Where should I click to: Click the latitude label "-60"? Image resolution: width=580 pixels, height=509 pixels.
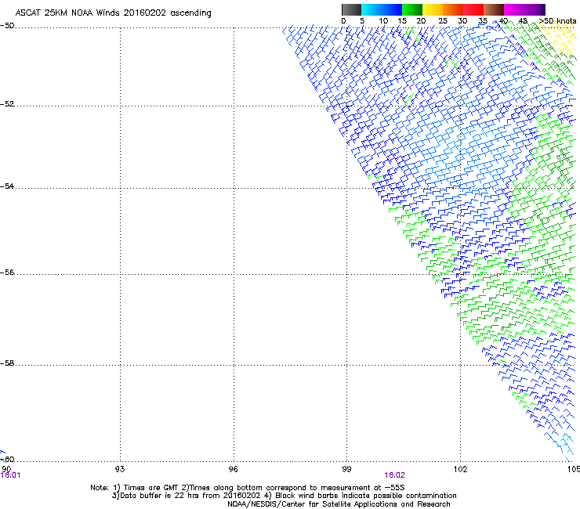click(x=7, y=459)
